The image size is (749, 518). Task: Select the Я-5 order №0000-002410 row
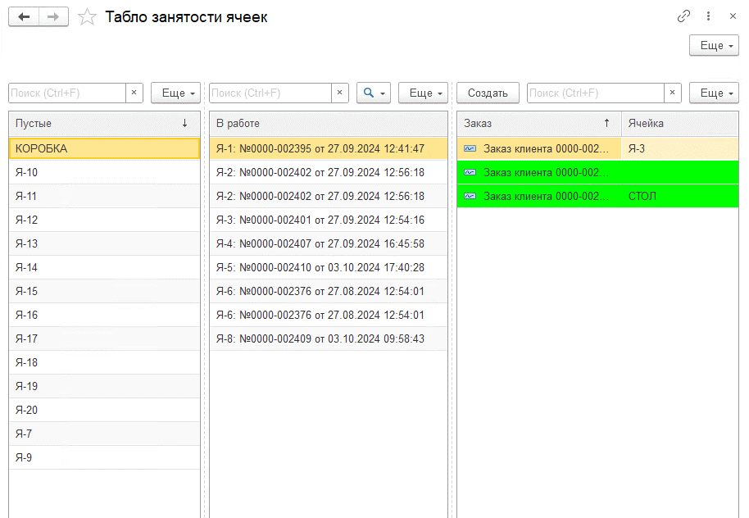coord(328,267)
